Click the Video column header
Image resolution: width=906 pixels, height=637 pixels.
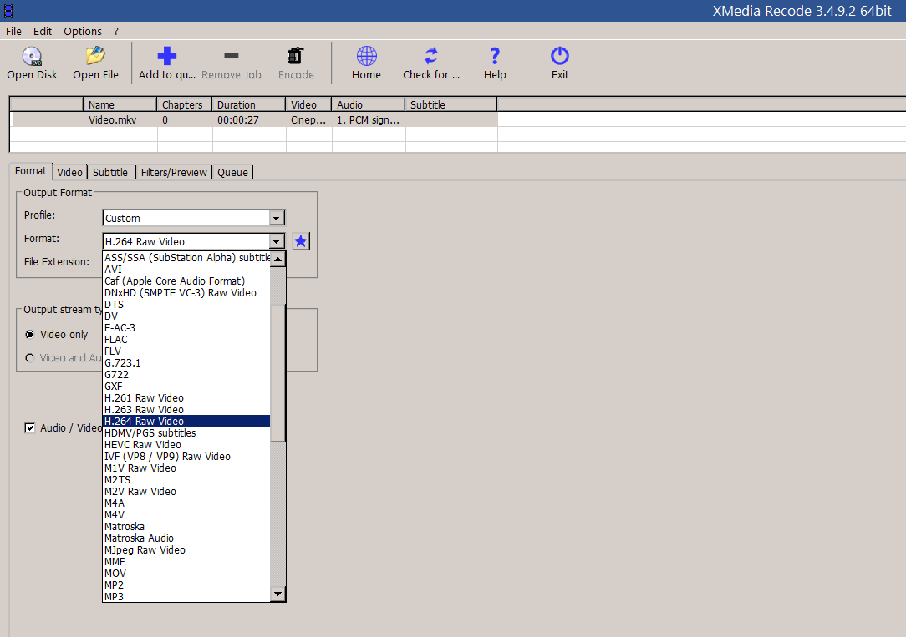pyautogui.click(x=308, y=105)
